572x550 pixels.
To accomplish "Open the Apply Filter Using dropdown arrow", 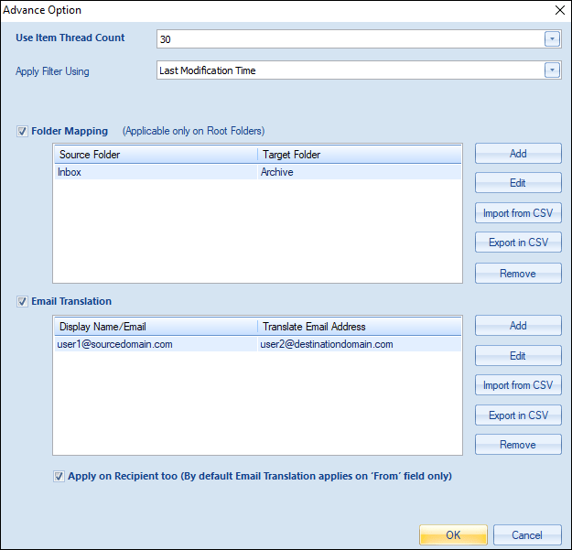I will tap(552, 70).
